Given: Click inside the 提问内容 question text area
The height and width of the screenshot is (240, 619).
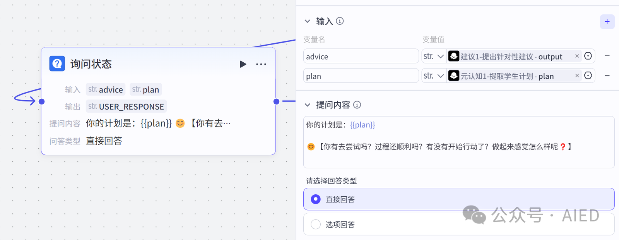Looking at the screenshot, I should tap(459, 142).
